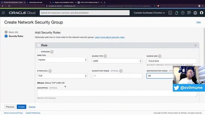This screenshot has height=115, width=205.
Task: Open the language globe icon
Action: [195, 13]
